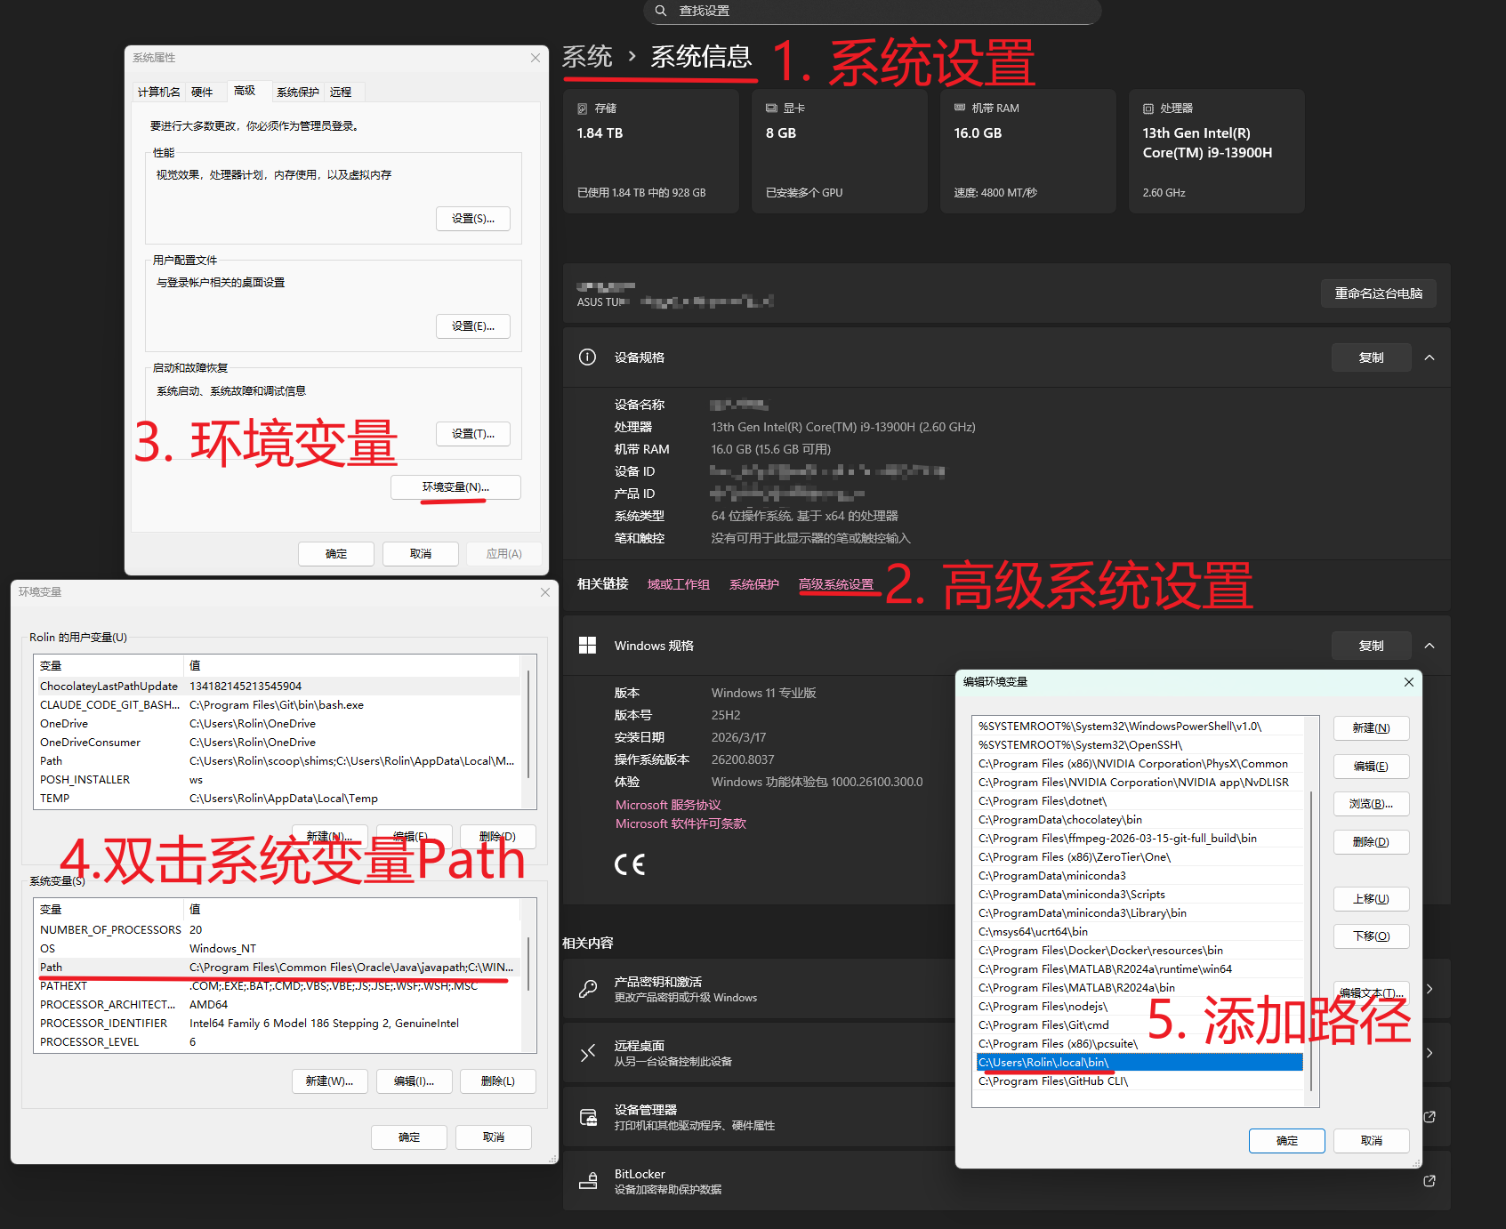Click the 查找设置 search field
The width and height of the screenshot is (1506, 1229).
click(x=873, y=12)
